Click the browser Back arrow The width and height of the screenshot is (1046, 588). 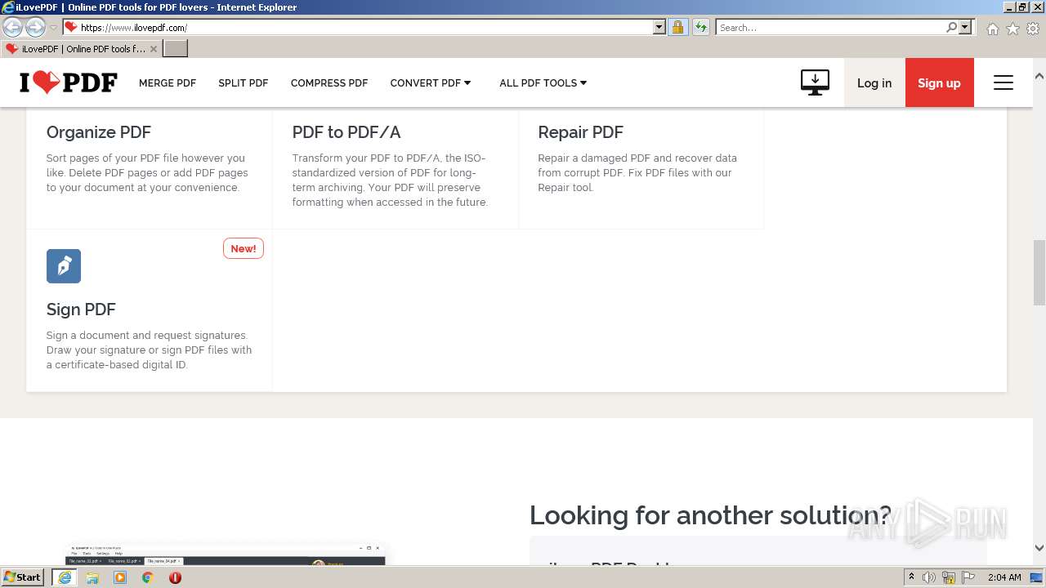click(x=13, y=27)
